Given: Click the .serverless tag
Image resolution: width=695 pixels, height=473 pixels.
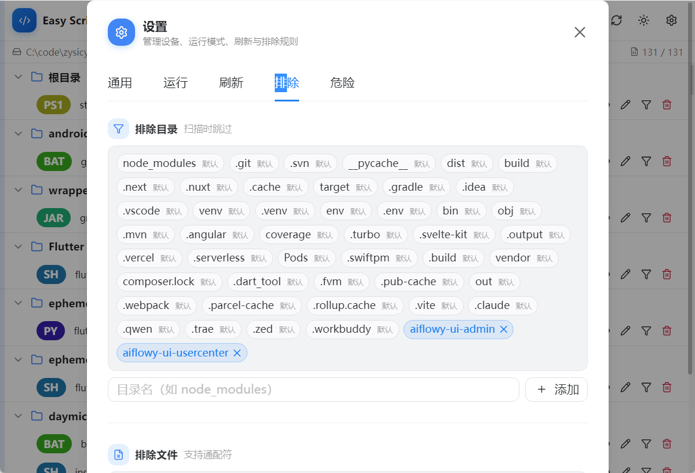Looking at the screenshot, I should click(230, 258).
